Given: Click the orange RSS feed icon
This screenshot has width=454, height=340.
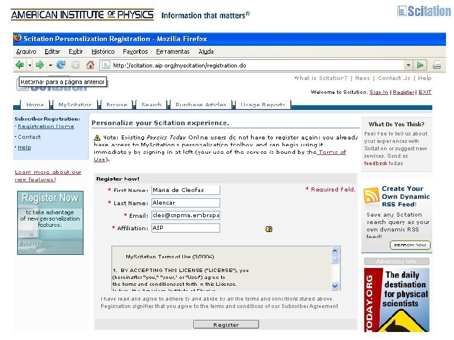Looking at the screenshot, I should (x=372, y=195).
